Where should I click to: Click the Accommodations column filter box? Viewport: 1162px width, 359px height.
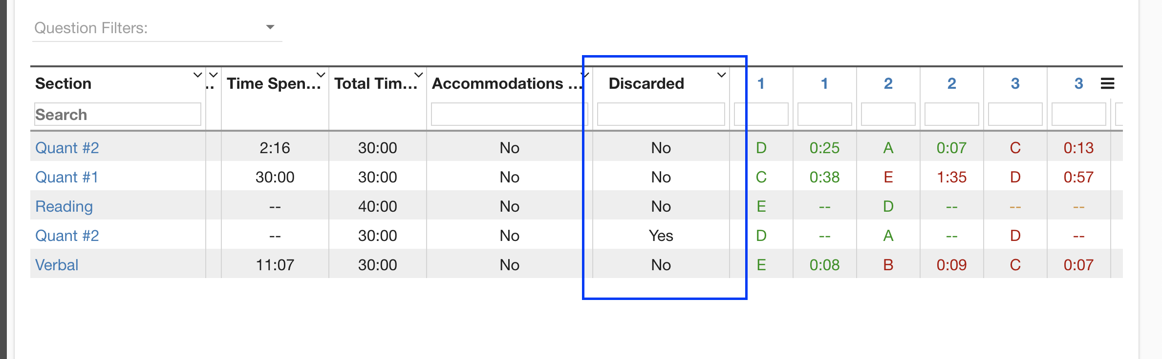pyautogui.click(x=509, y=114)
